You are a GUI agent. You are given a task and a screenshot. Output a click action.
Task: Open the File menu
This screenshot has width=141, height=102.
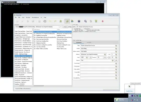click(x=16, y=18)
